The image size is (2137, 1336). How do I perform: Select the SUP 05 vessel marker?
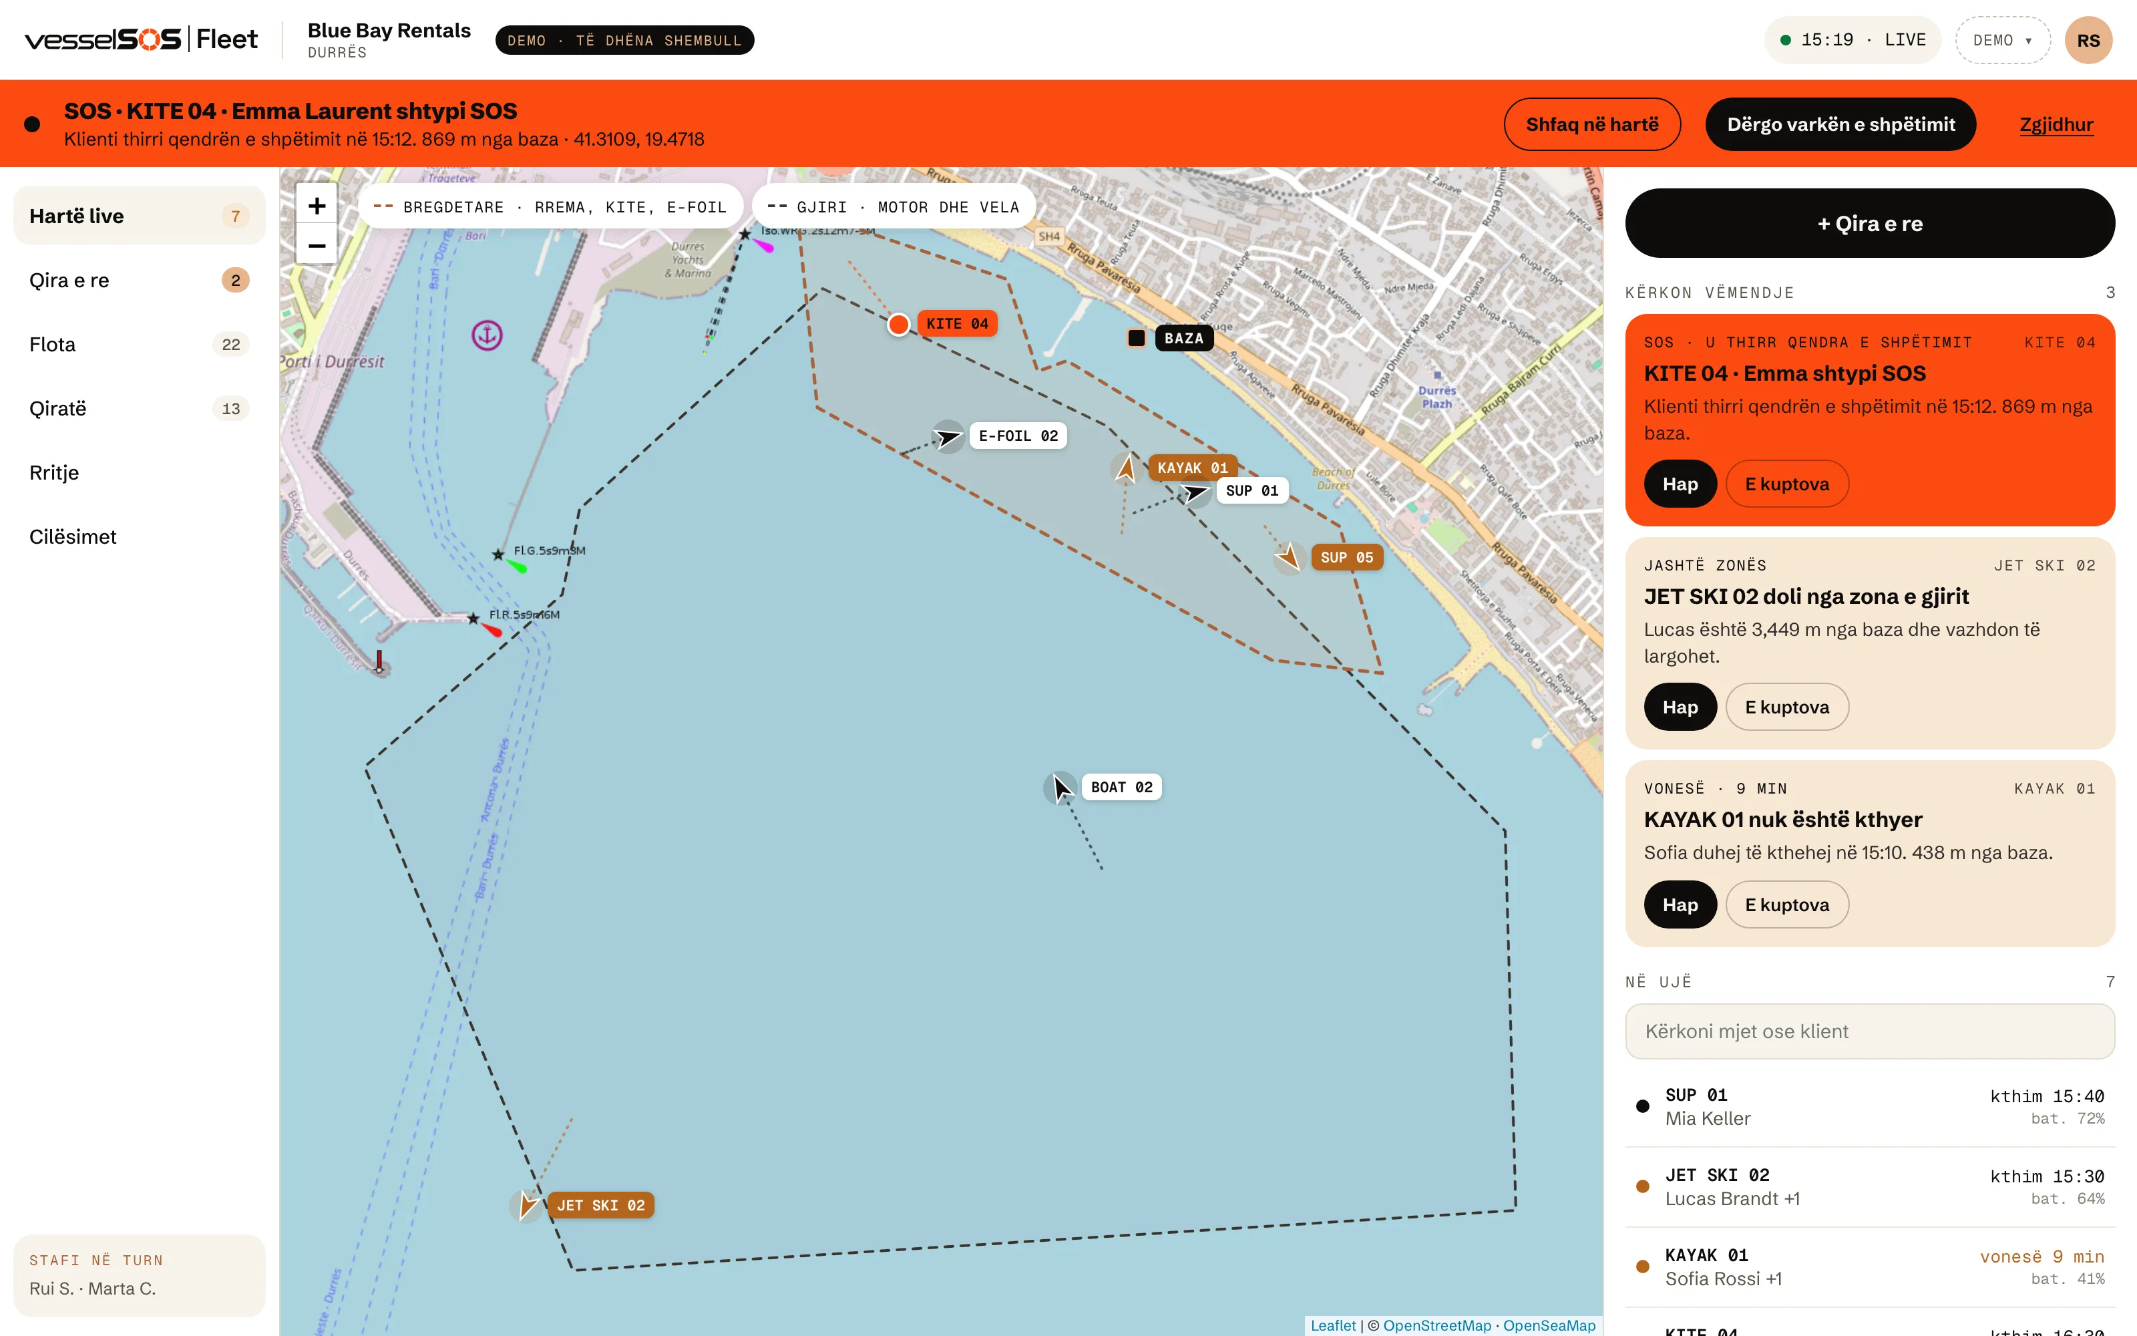(1290, 558)
